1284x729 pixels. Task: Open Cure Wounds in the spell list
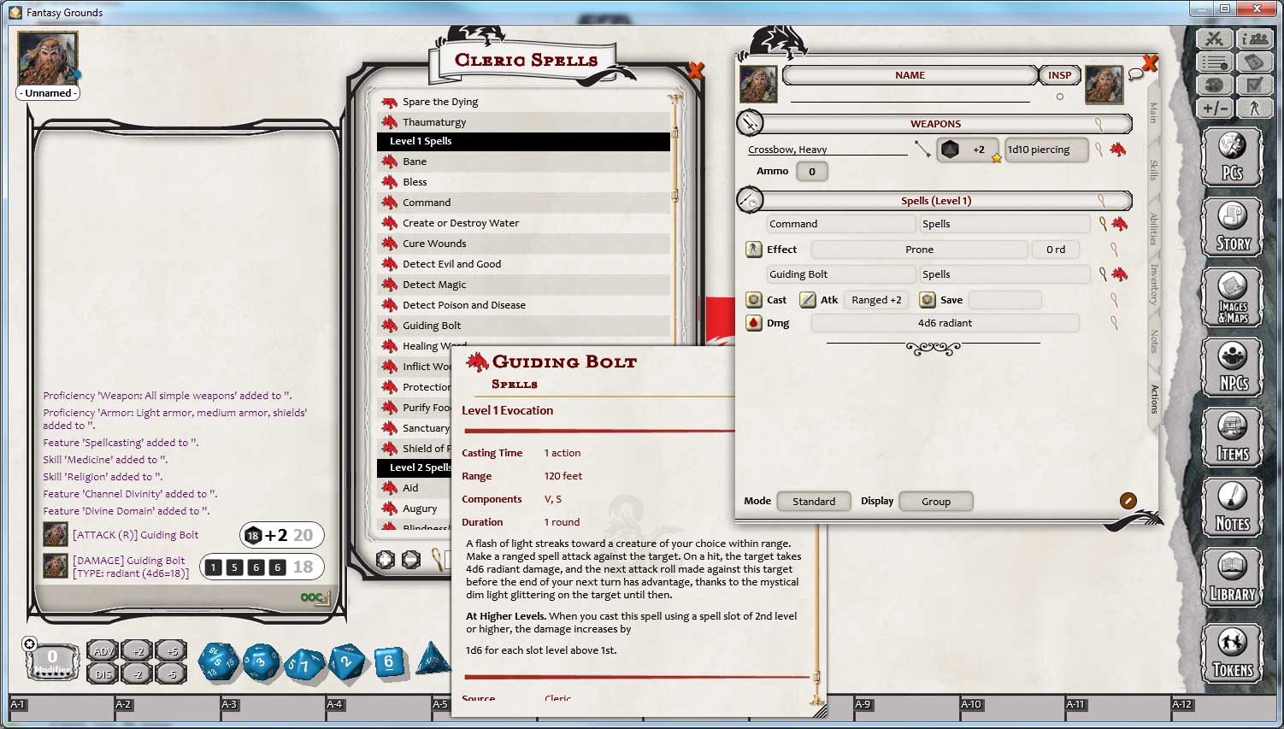click(x=434, y=244)
